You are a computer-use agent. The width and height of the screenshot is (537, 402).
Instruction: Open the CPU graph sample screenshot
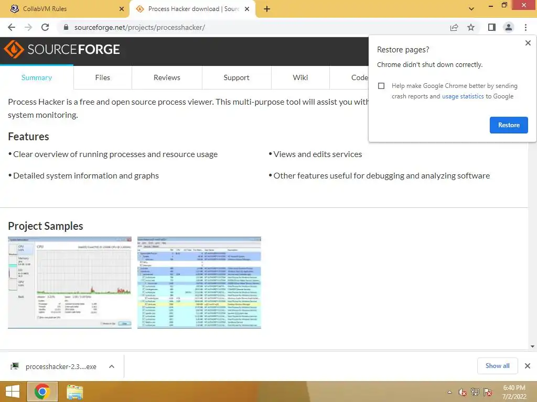pos(70,283)
